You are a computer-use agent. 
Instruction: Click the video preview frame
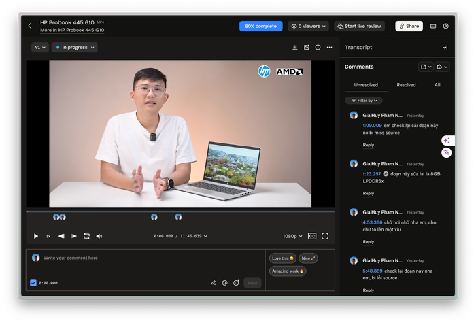[x=180, y=133]
